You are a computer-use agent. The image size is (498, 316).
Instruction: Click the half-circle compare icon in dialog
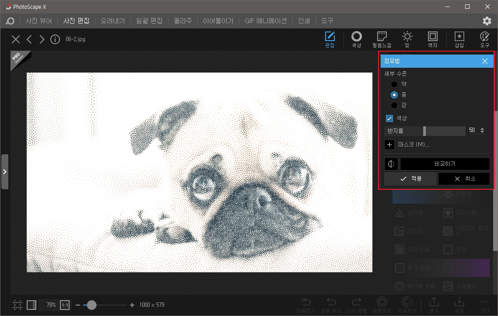coord(391,164)
